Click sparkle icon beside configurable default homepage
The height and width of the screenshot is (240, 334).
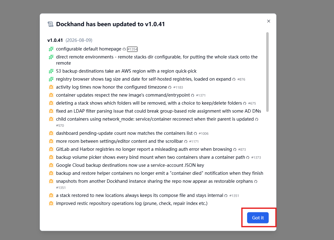(x=51, y=49)
